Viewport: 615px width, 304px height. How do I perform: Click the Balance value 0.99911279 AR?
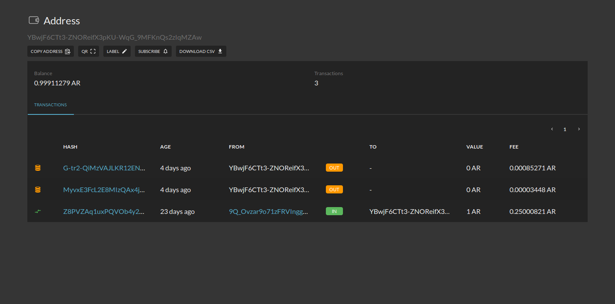click(57, 83)
